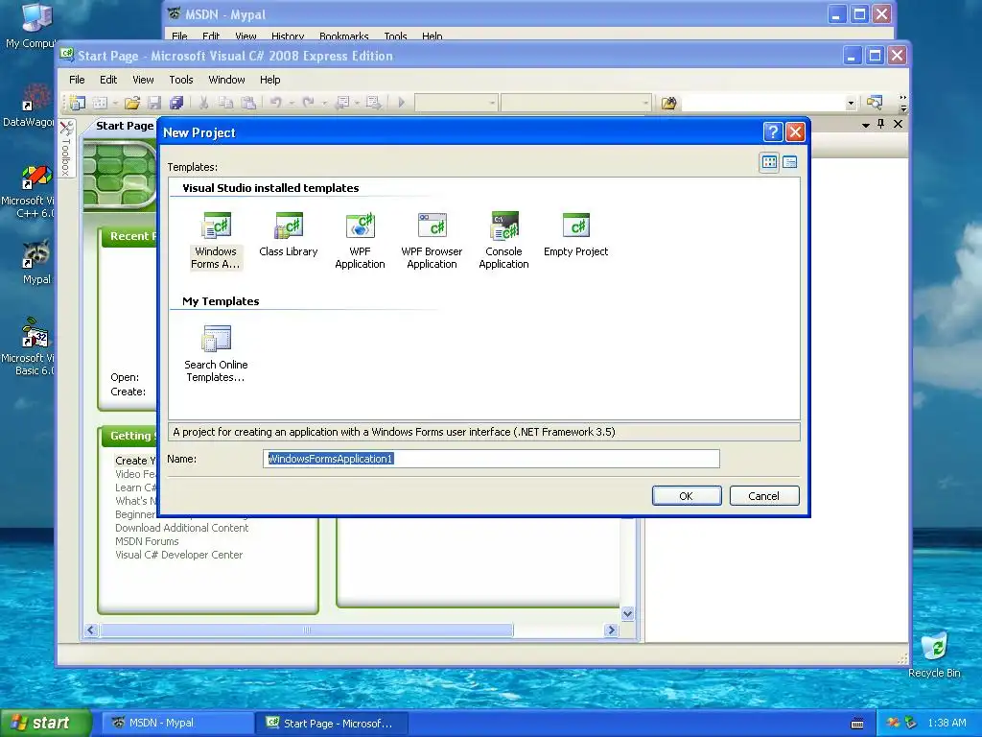Pick the Console Application template
This screenshot has width=982, height=737.
(x=503, y=241)
